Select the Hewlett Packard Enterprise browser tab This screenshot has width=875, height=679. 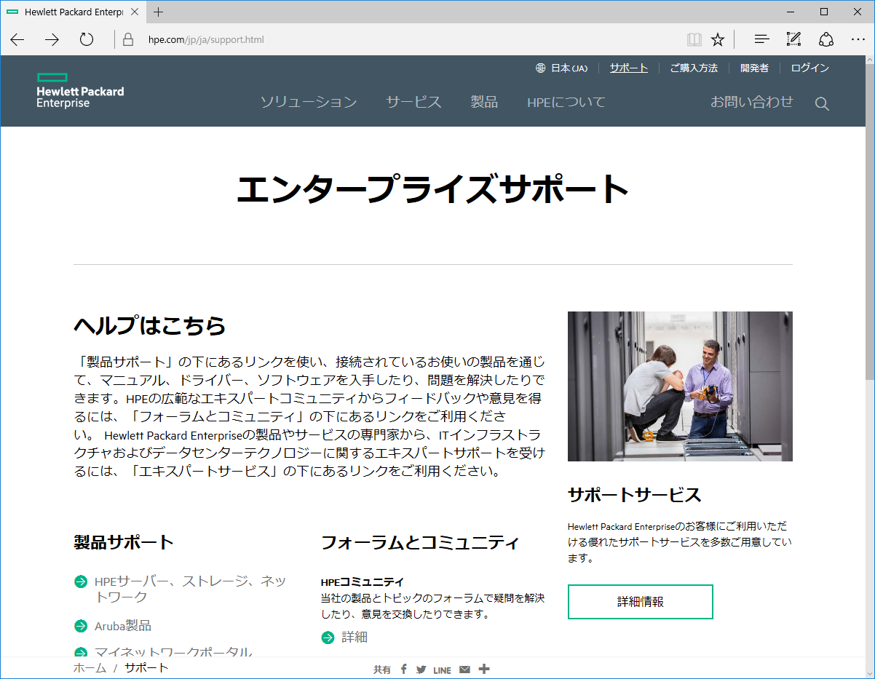73,12
